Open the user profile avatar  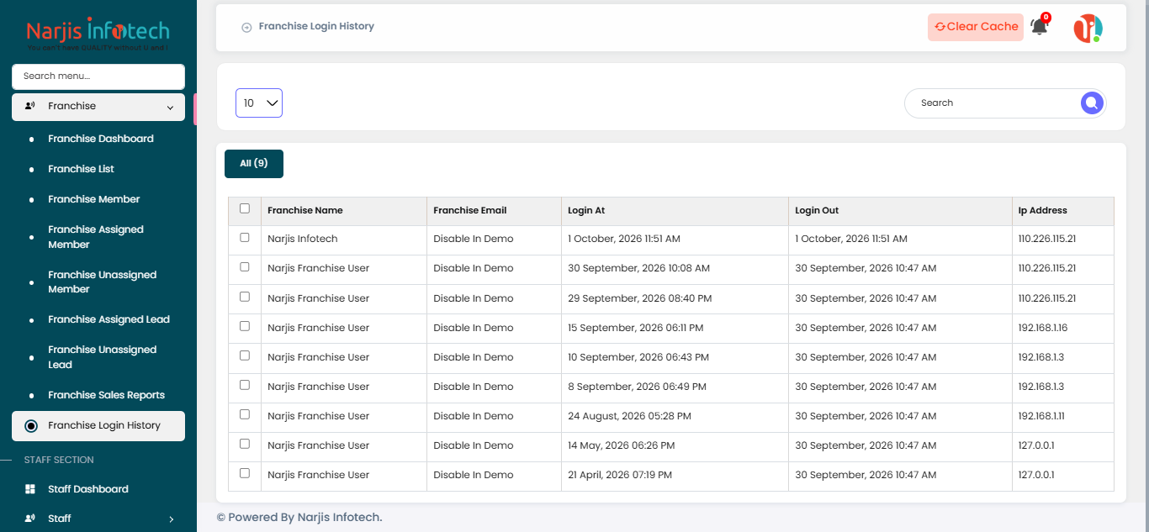[1088, 29]
